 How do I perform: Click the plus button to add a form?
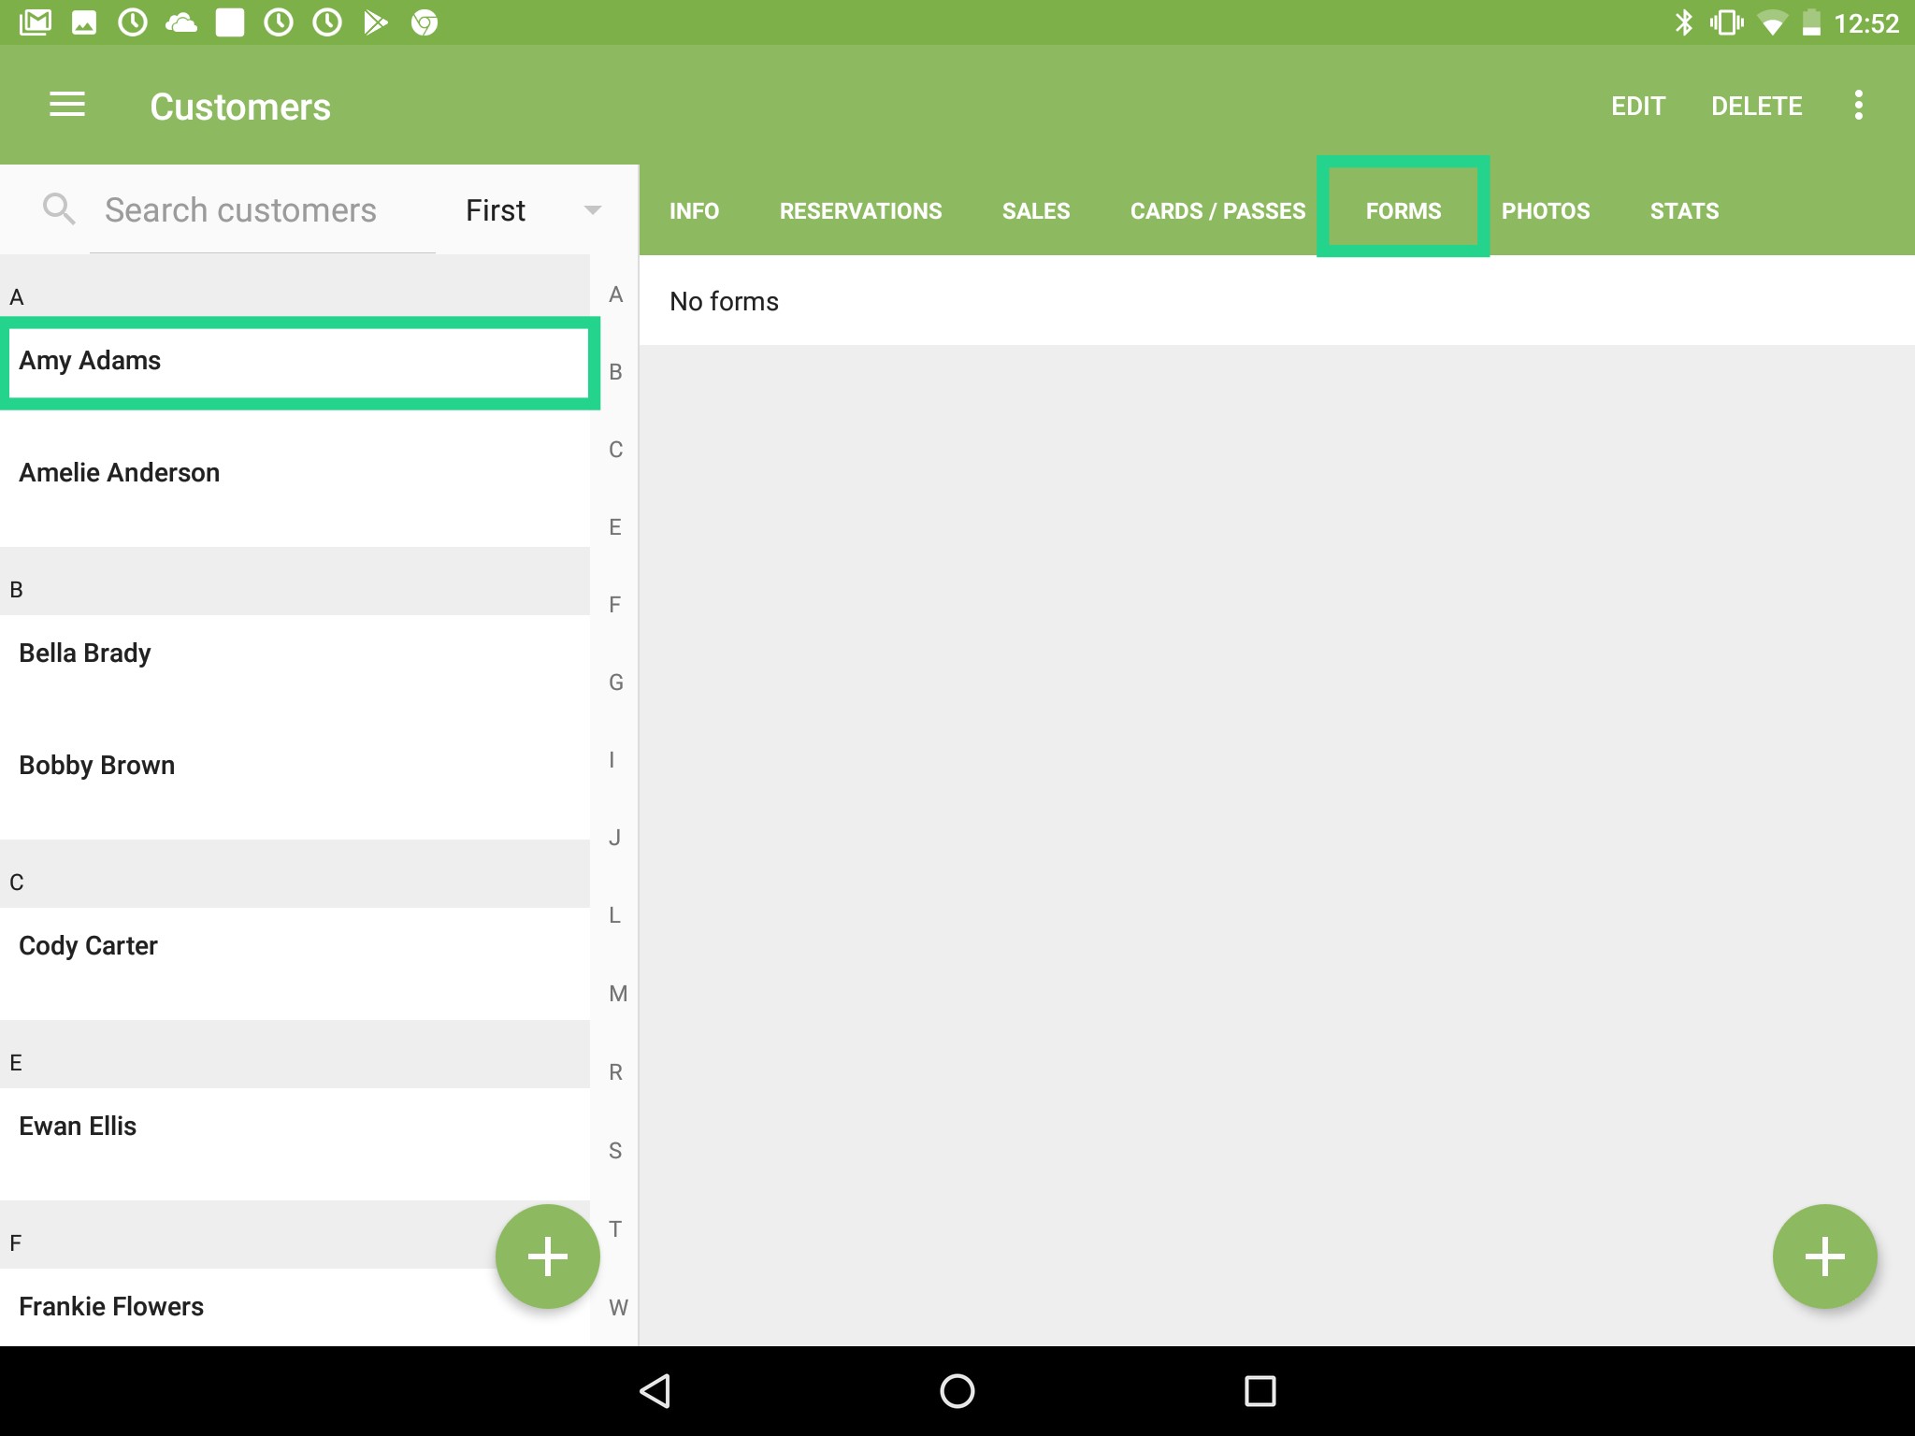[1825, 1255]
